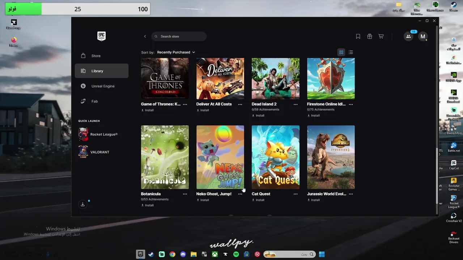This screenshot has height=260, width=463.
Task: Open the gift redeem icon
Action: coord(370,36)
